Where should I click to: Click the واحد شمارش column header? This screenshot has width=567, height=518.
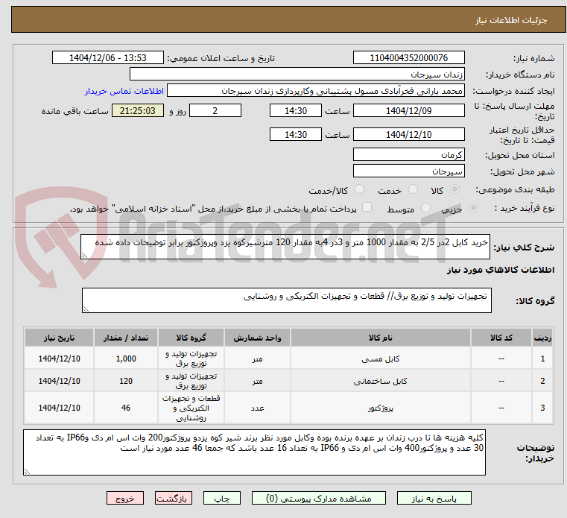pyautogui.click(x=257, y=338)
